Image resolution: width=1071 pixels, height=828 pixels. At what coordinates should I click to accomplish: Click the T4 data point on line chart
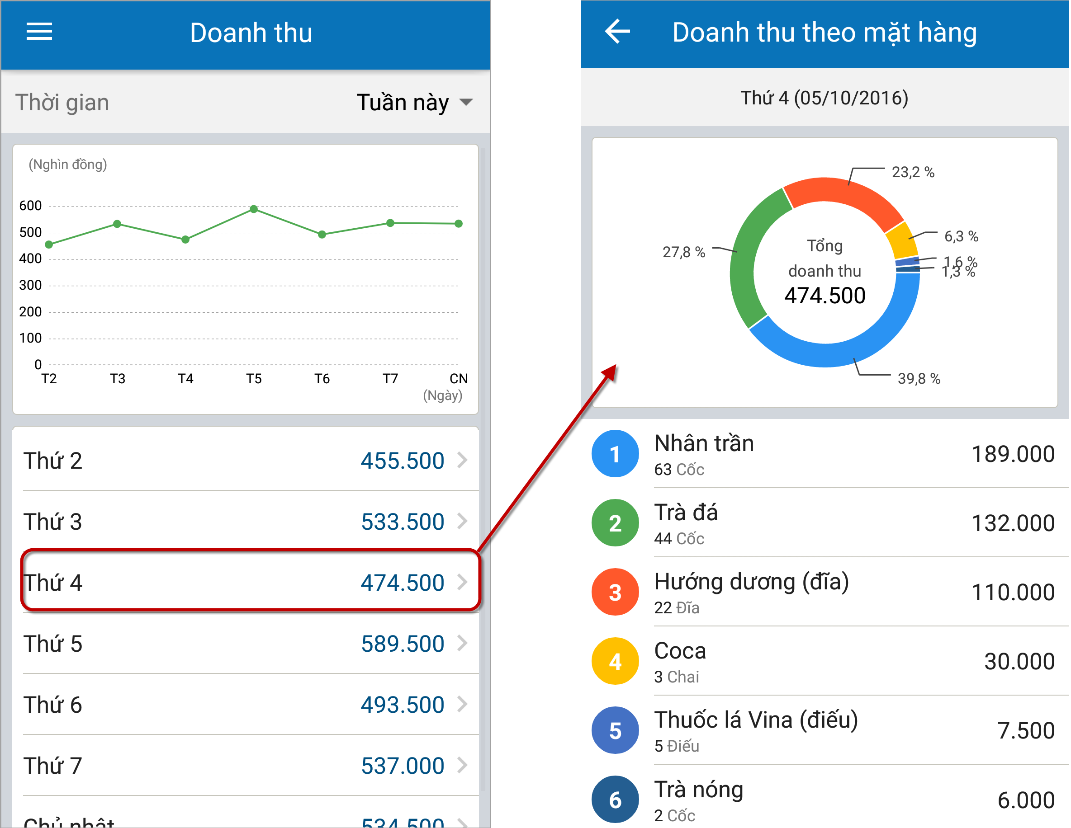tap(185, 240)
